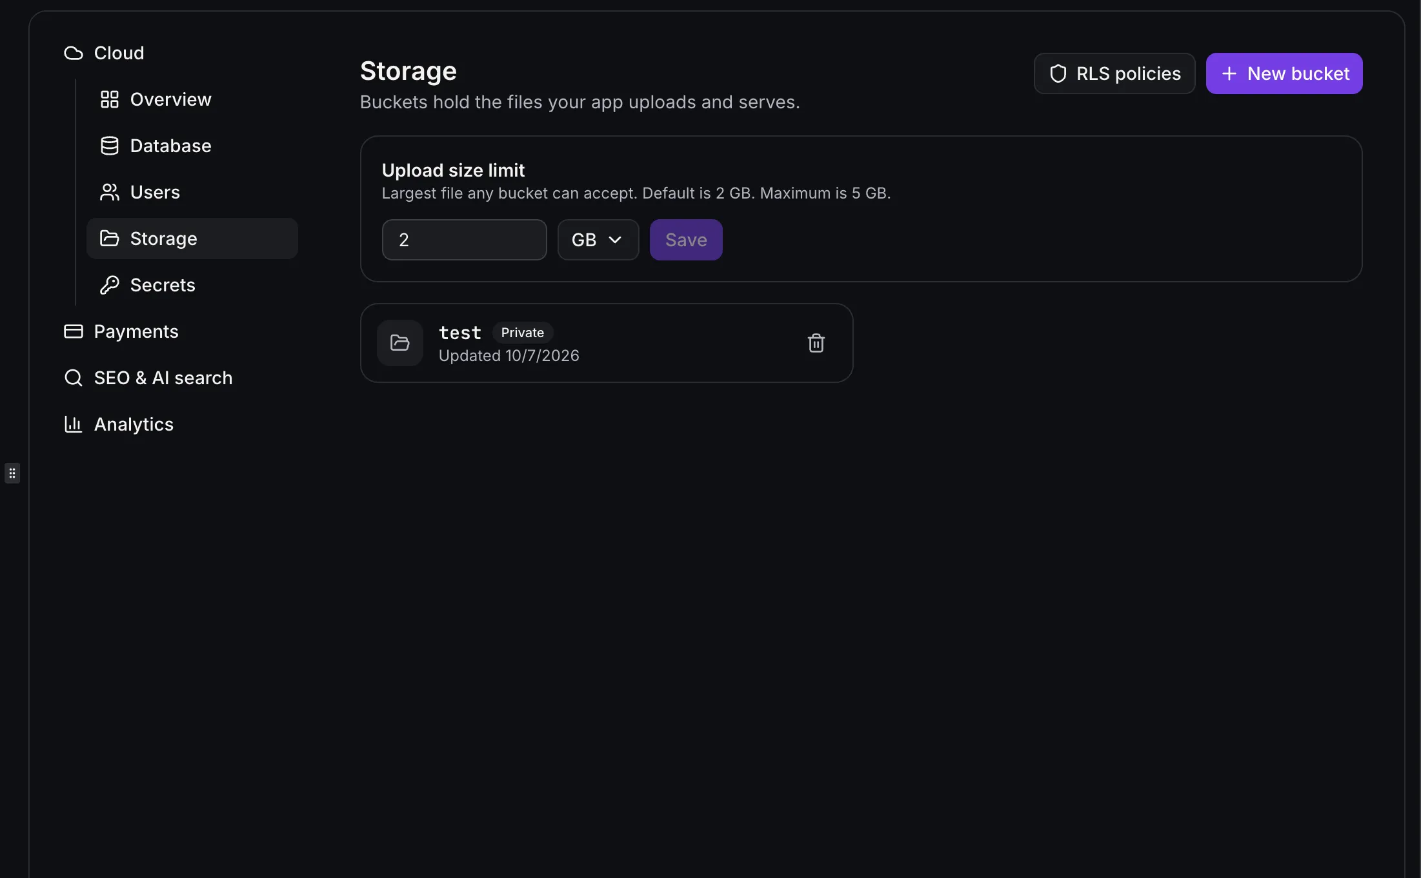
Task: Open RLS policies
Action: tap(1114, 73)
